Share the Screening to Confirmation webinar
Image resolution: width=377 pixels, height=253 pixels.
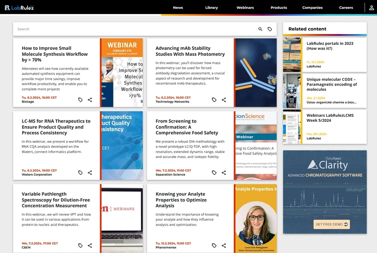(x=223, y=172)
